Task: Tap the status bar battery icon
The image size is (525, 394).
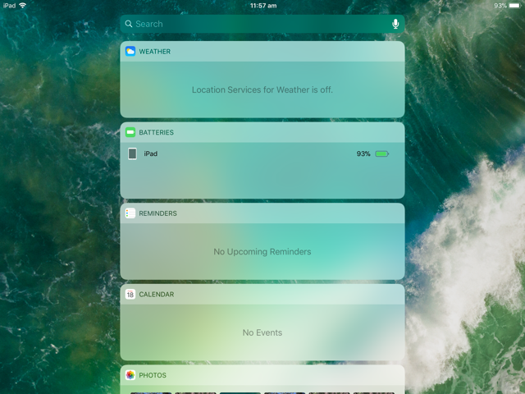Action: (514, 6)
